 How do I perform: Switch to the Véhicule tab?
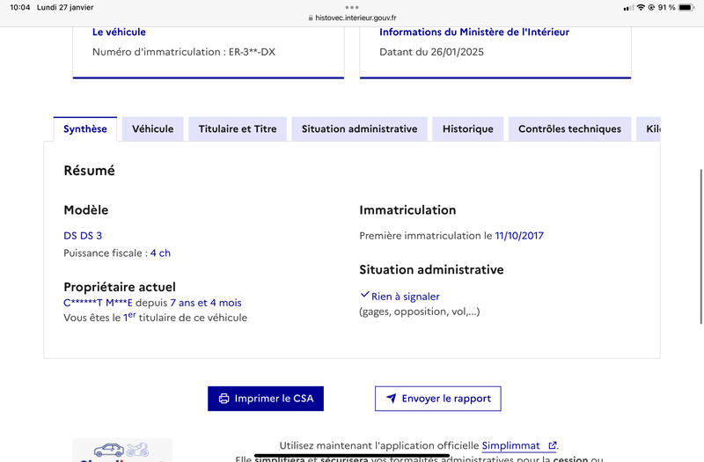point(152,128)
